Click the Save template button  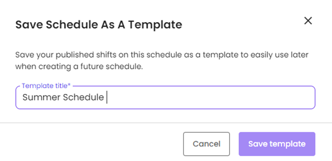tap(277, 144)
